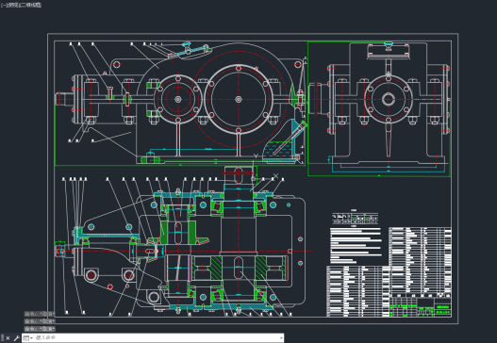This screenshot has height=343, width=497.
Task: Open the recent commands dropdown
Action: point(28,338)
